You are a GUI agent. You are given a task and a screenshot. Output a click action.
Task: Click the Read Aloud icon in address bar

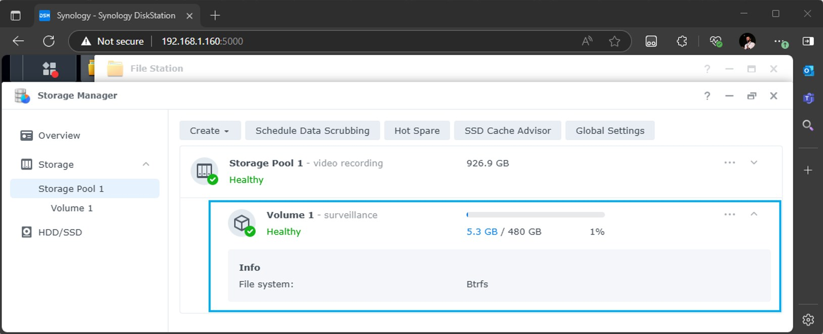click(587, 41)
